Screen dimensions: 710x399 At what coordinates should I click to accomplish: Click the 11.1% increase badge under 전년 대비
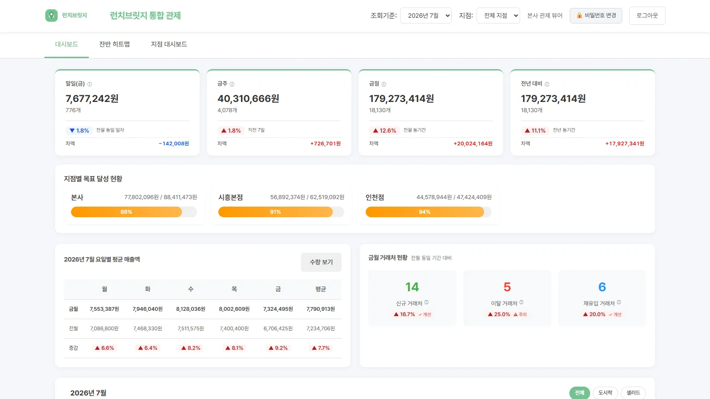(535, 130)
